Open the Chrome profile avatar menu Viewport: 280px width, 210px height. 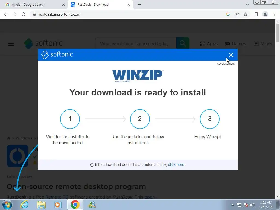265,14
